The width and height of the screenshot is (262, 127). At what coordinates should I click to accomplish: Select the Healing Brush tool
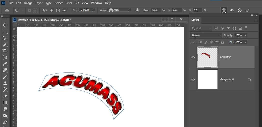pyautogui.click(x=5, y=70)
